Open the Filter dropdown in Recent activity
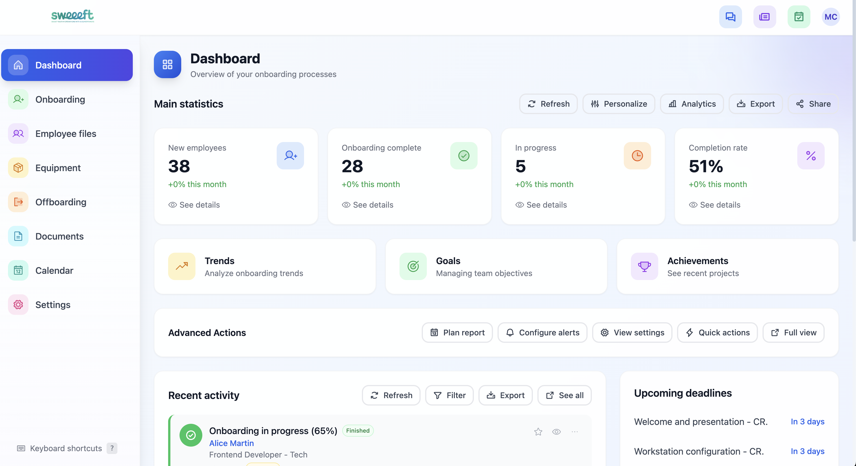 [x=449, y=395]
